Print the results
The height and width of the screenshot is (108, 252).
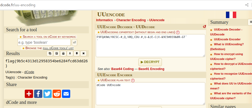point(63,53)
